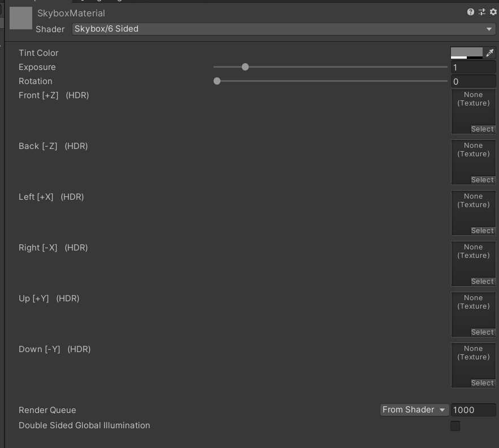499x448 pixels.
Task: Select texture for Right [-X]
Action: [483, 282]
